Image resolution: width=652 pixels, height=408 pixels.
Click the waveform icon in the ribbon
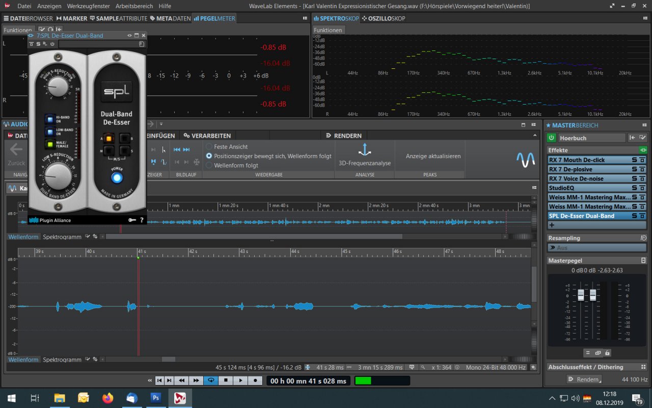click(526, 160)
